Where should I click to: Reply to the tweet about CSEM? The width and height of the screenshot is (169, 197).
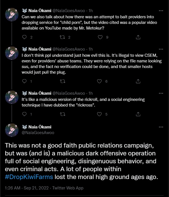pos(24,81)
